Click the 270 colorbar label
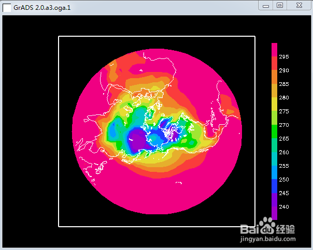313x250 pixels. pyautogui.click(x=284, y=125)
